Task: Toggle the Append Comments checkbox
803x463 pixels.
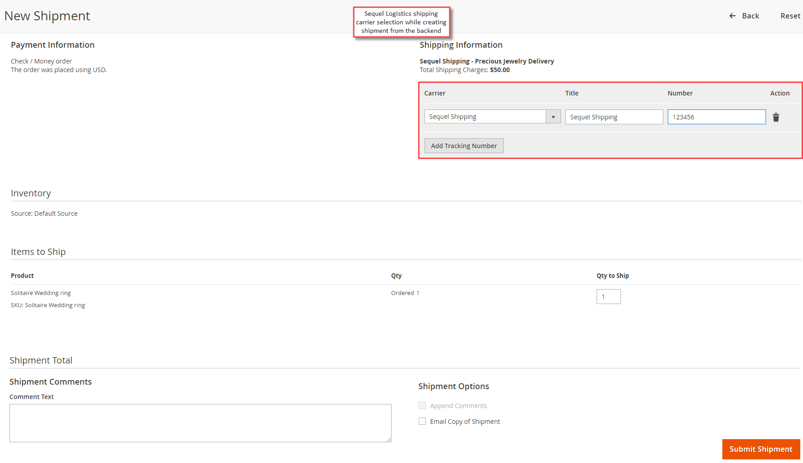Action: 422,405
